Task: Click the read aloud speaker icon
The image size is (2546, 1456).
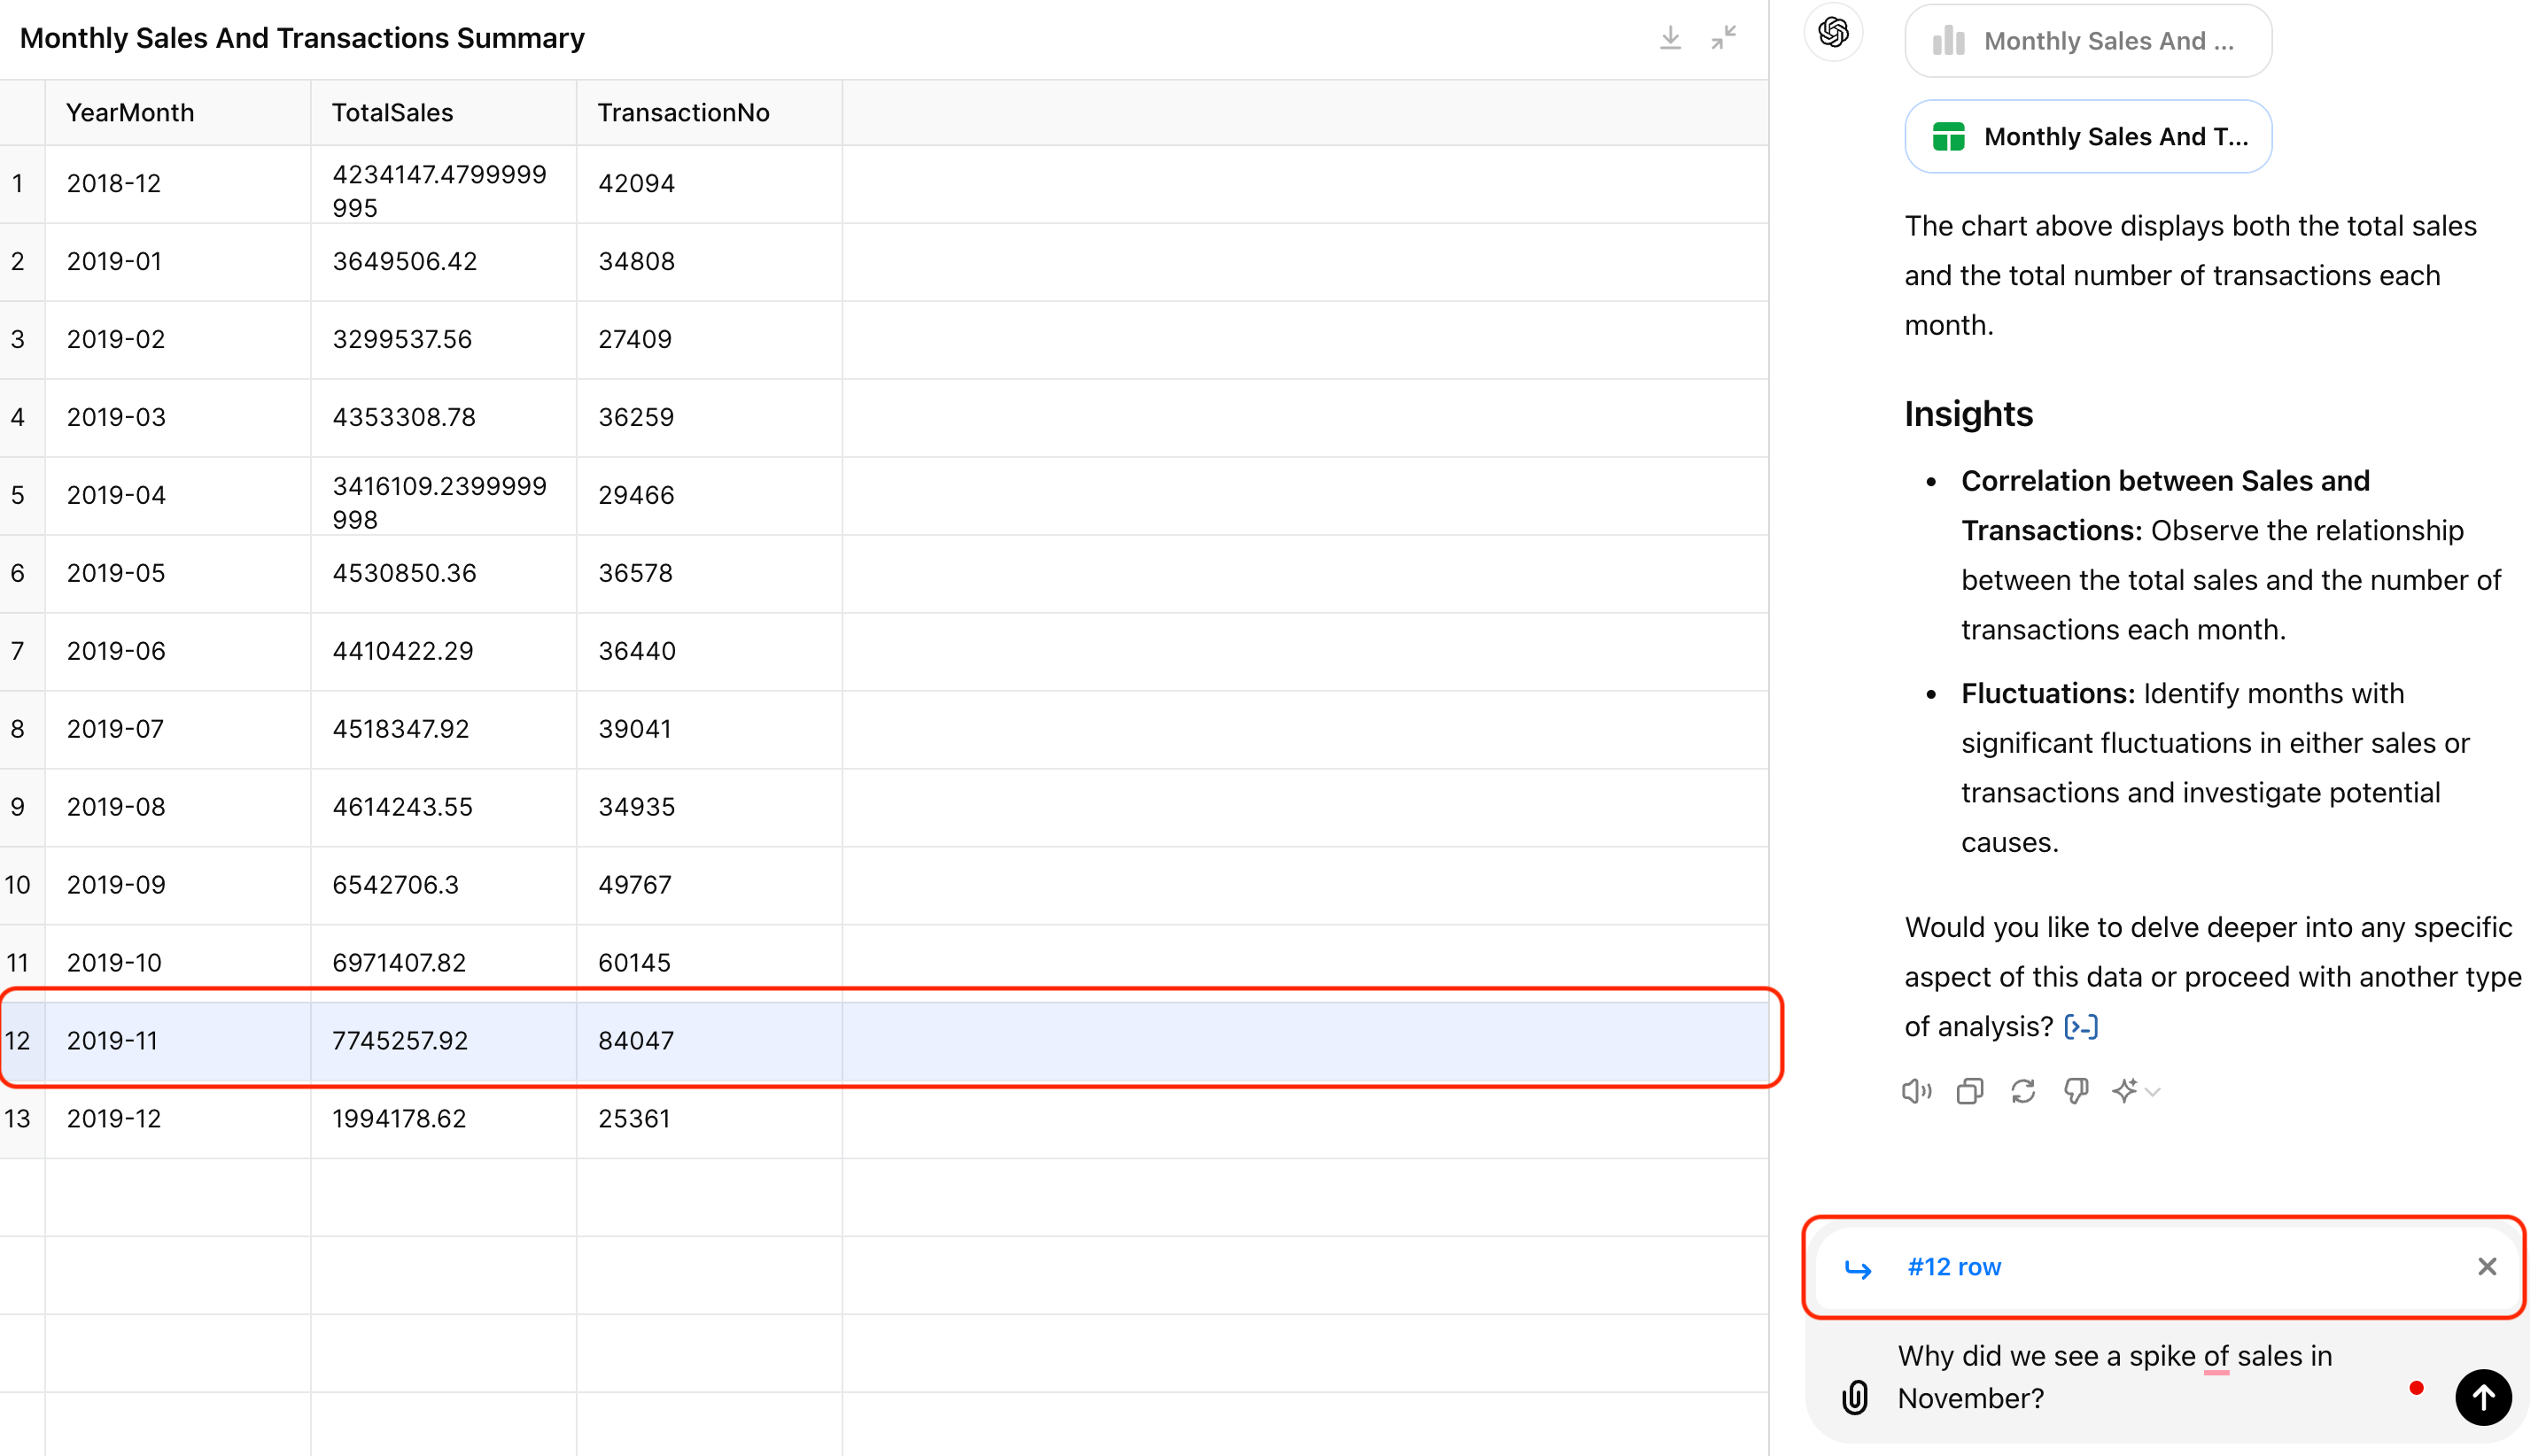Action: pos(1916,1091)
